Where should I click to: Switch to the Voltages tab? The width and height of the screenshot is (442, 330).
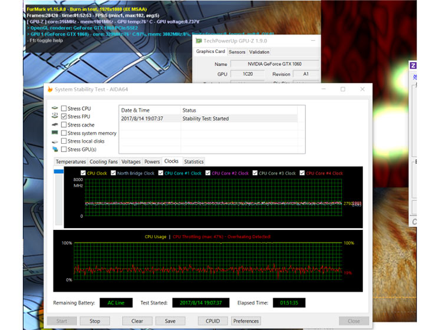131,162
